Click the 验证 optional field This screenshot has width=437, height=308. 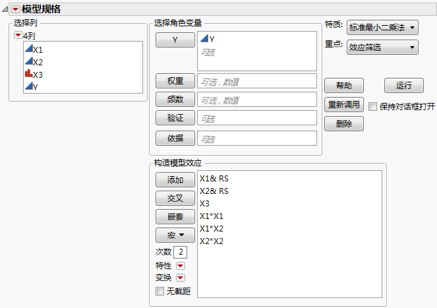coord(257,118)
